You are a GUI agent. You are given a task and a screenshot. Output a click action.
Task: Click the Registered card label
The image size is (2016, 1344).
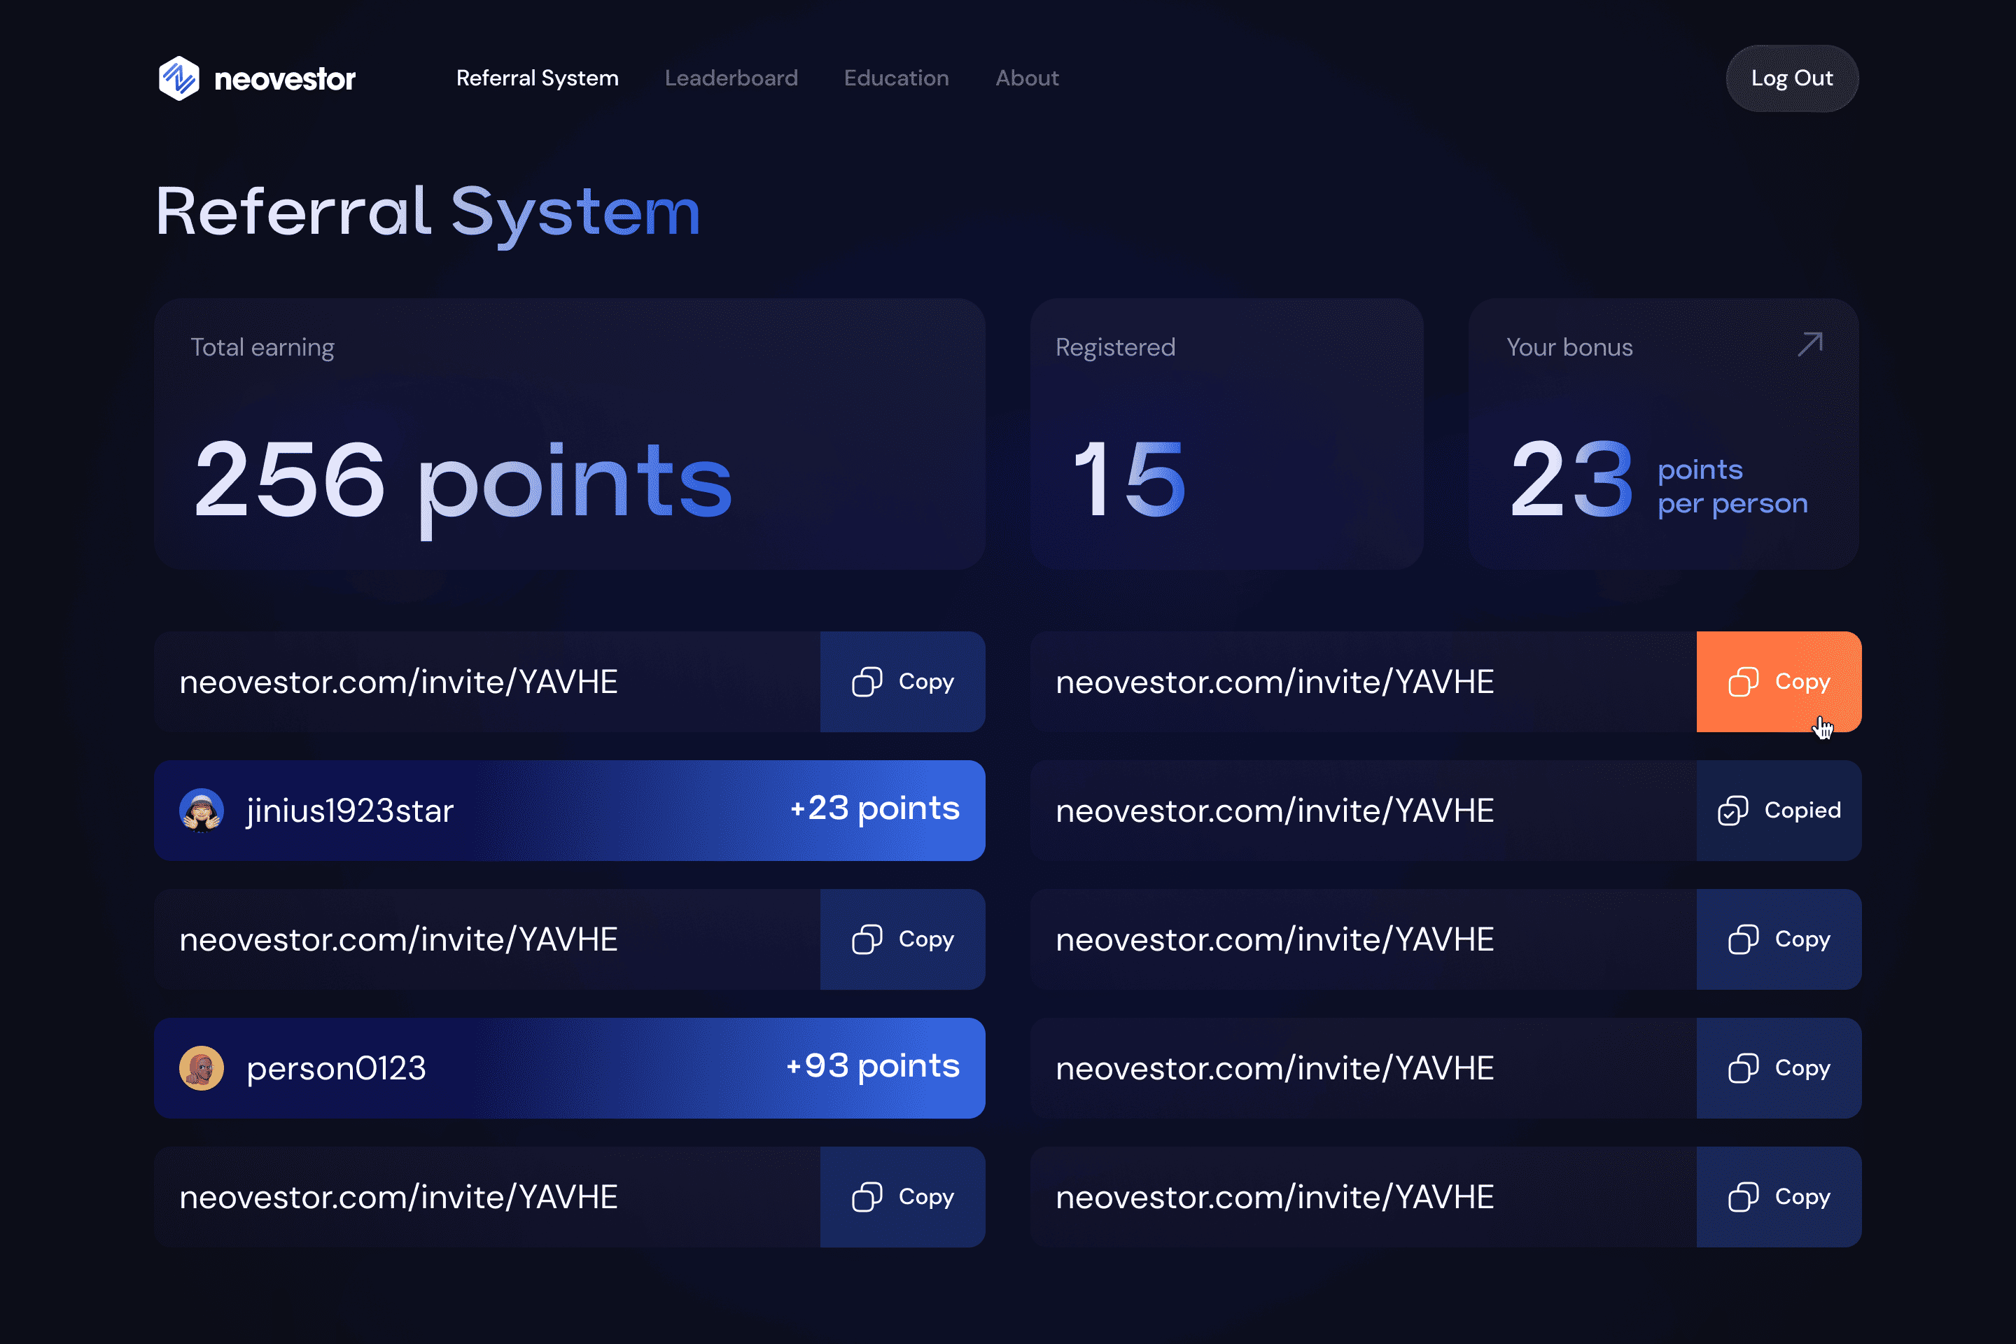1115,347
